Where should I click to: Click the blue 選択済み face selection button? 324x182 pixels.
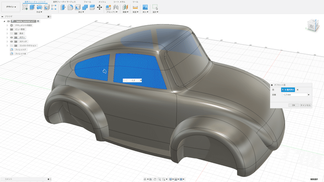pos(288,90)
